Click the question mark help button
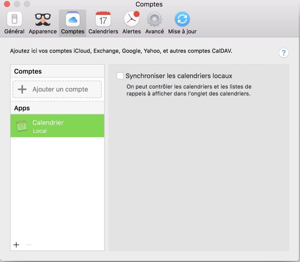Viewport: 300px width, 262px height. (x=283, y=53)
